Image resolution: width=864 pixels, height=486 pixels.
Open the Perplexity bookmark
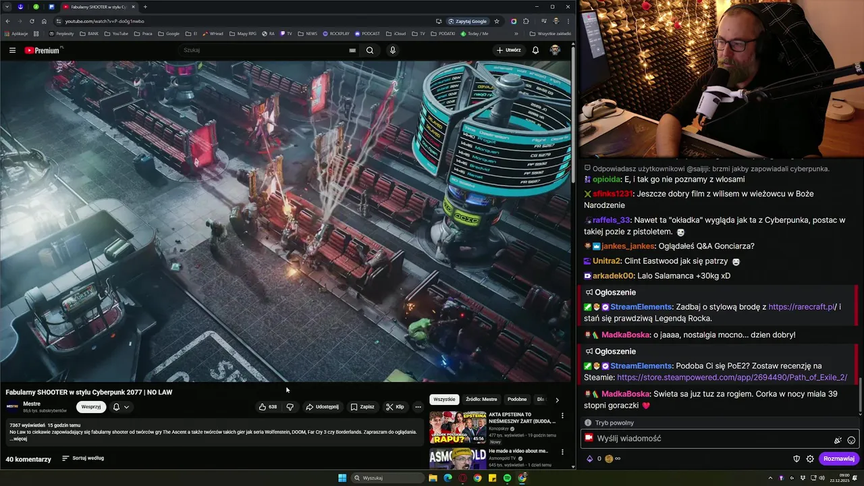[61, 33]
